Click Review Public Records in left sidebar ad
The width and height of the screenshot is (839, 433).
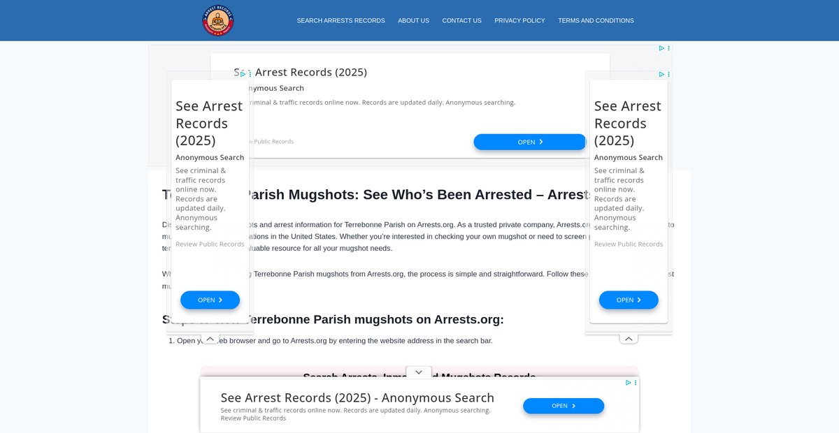pyautogui.click(x=210, y=244)
